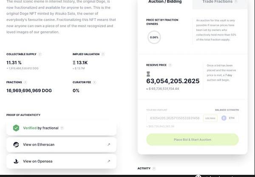Click the Ethereum coin icon in bid field

point(224,118)
